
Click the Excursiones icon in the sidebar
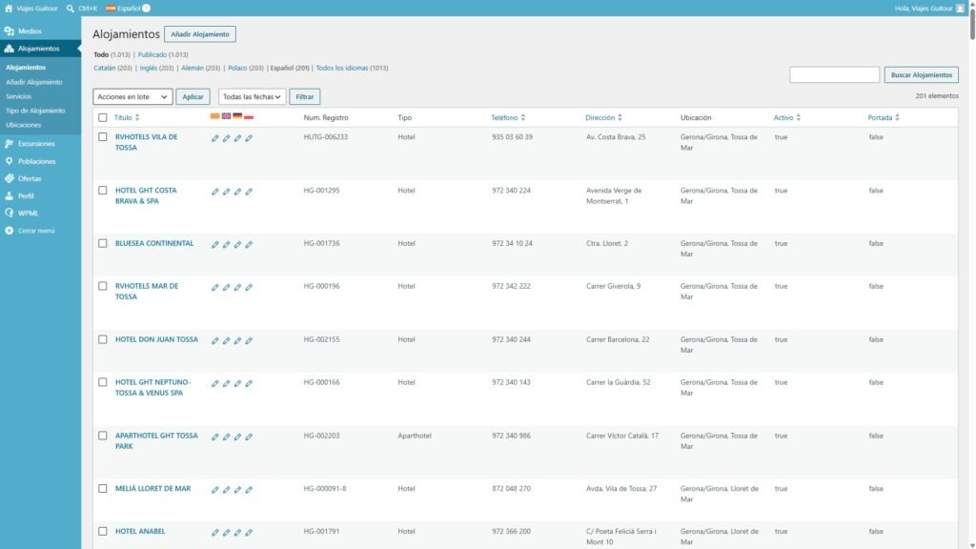[10, 144]
